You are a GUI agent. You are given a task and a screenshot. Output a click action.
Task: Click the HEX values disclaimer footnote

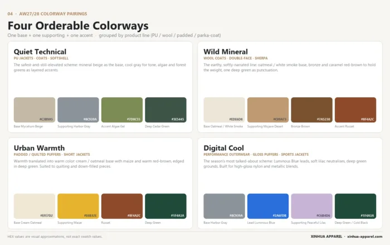55,237
